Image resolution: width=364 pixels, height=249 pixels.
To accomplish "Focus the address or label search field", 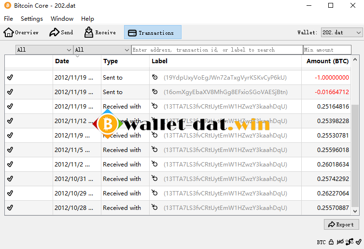I will point(217,50).
